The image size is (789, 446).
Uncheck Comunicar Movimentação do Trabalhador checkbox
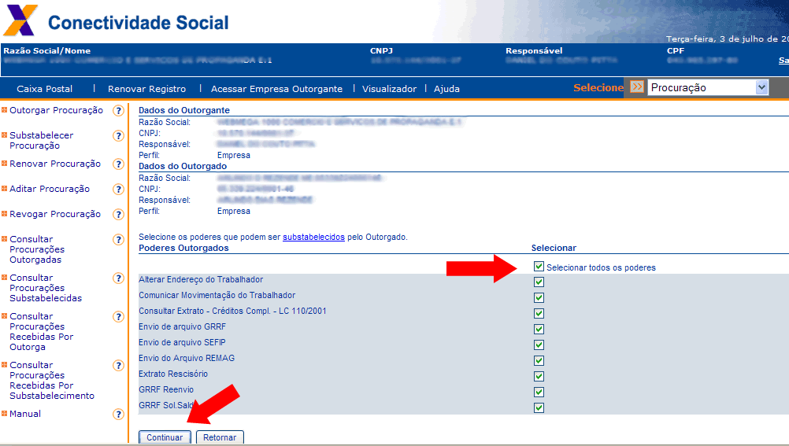(539, 297)
